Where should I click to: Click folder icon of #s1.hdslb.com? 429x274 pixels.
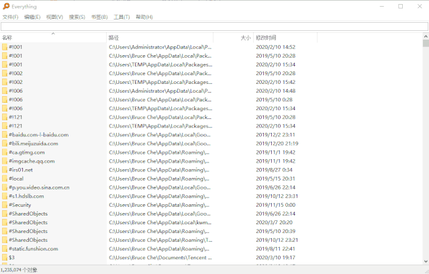[x=5, y=196]
